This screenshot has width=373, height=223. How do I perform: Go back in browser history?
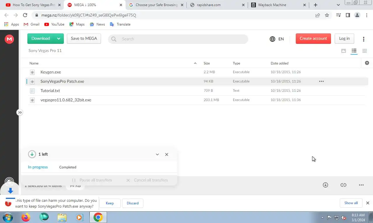[x=6, y=15]
